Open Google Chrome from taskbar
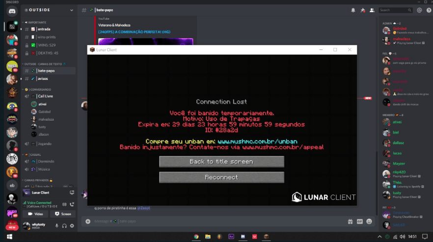The image size is (433, 242). 196,237
